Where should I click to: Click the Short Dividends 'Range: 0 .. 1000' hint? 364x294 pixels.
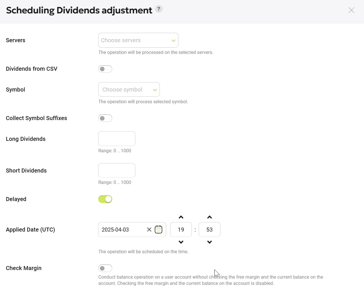click(x=115, y=182)
